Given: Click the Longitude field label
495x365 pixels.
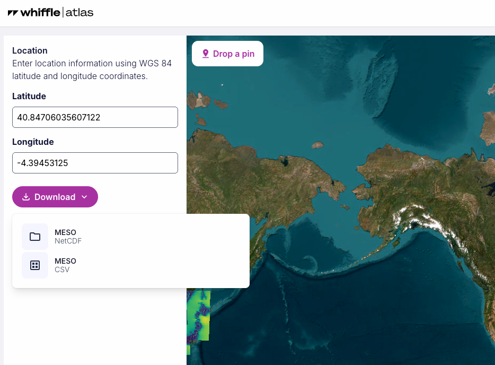Looking at the screenshot, I should click(x=33, y=142).
